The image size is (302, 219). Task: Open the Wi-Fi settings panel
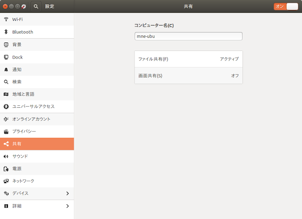37,19
